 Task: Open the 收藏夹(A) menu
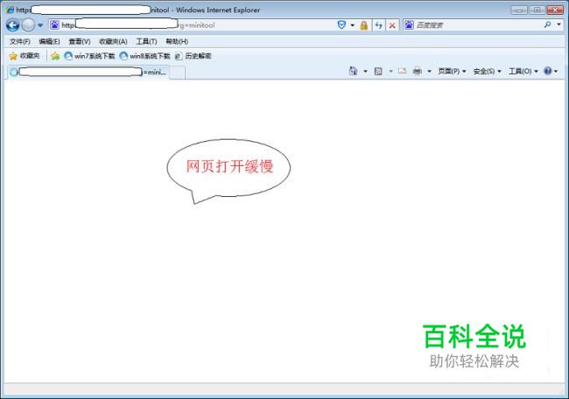113,41
